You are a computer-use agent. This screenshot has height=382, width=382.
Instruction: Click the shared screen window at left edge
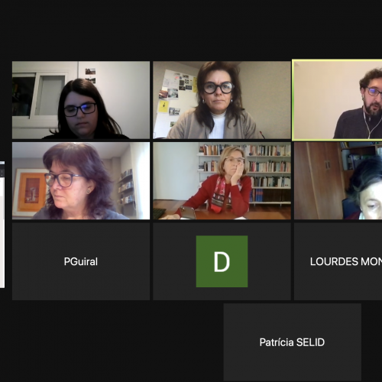click(2, 225)
